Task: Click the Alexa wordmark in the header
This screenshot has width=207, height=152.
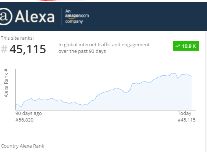Action: [x=35, y=17]
